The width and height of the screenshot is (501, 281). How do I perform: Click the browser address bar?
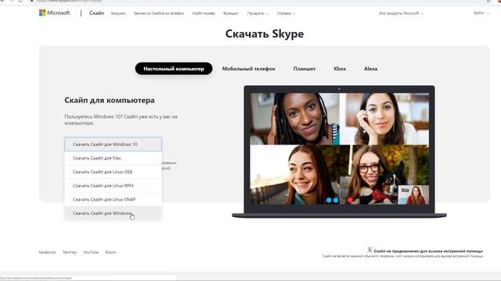pos(256,2)
